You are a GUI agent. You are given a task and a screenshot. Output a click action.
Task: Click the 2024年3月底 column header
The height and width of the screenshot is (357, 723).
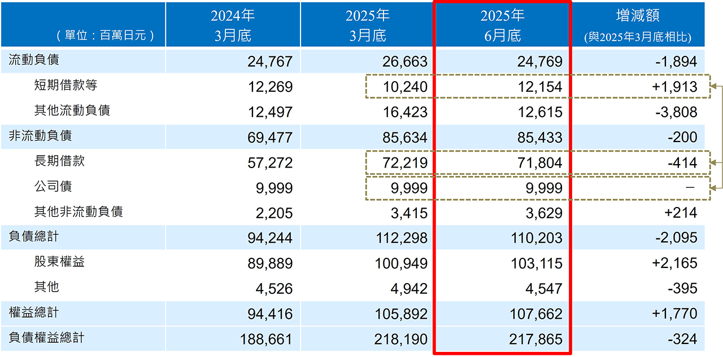[233, 25]
